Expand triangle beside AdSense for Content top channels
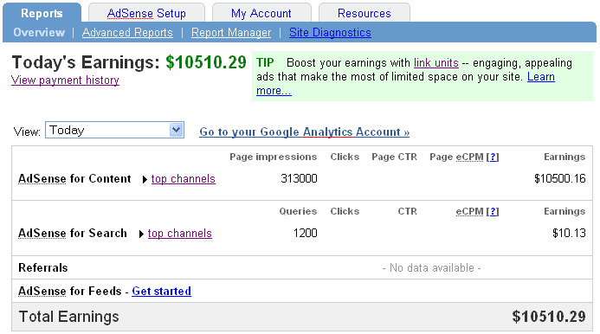Viewport: 600px width, 334px height. pyautogui.click(x=145, y=179)
